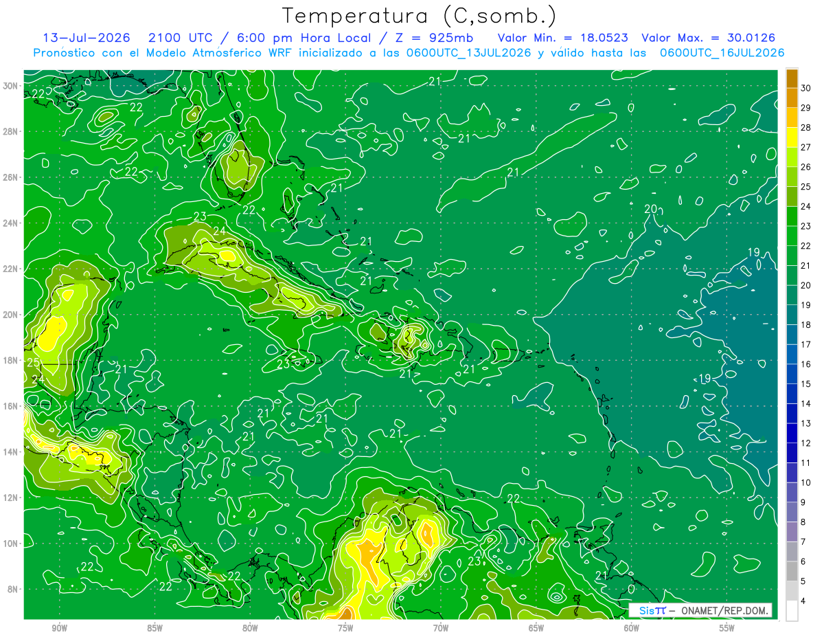824x637 pixels.
Task: Click the "2100 UTC" time text
Action: click(180, 38)
